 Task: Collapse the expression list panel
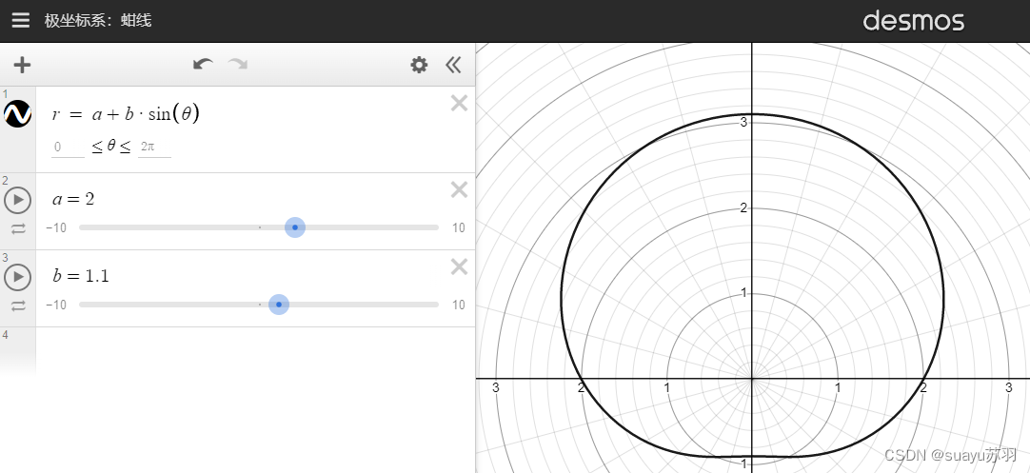[x=453, y=65]
